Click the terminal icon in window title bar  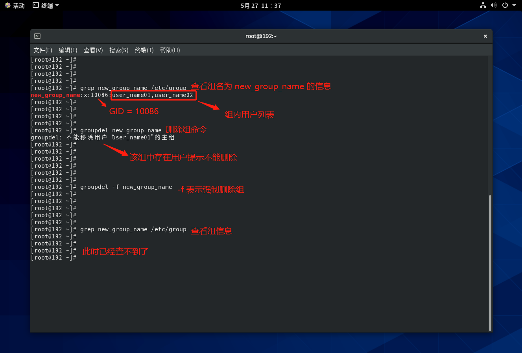[x=37, y=36]
